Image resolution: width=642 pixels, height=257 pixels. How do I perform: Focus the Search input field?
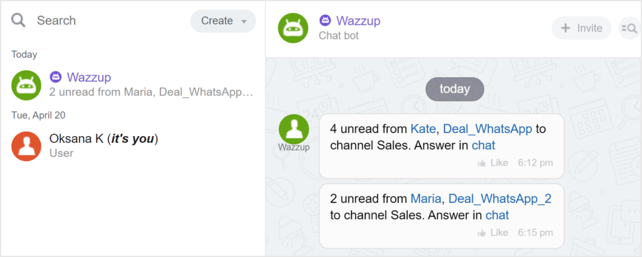[107, 21]
